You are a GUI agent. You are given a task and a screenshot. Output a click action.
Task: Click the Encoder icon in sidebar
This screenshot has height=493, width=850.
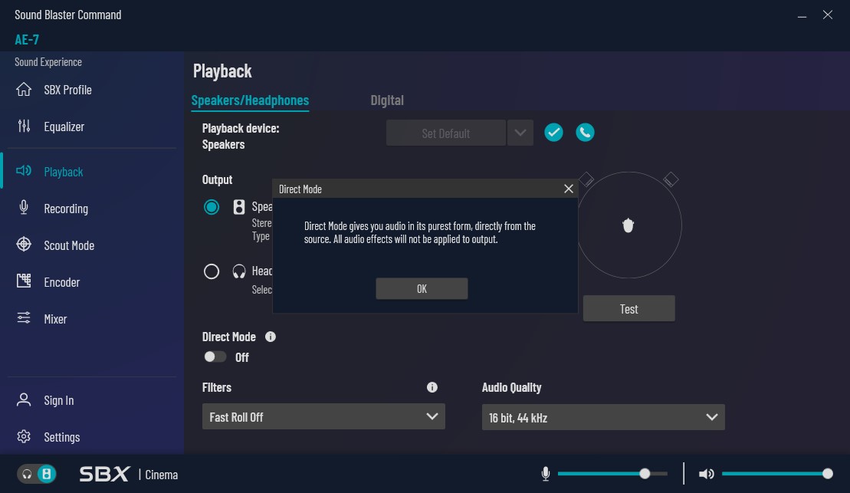click(24, 281)
